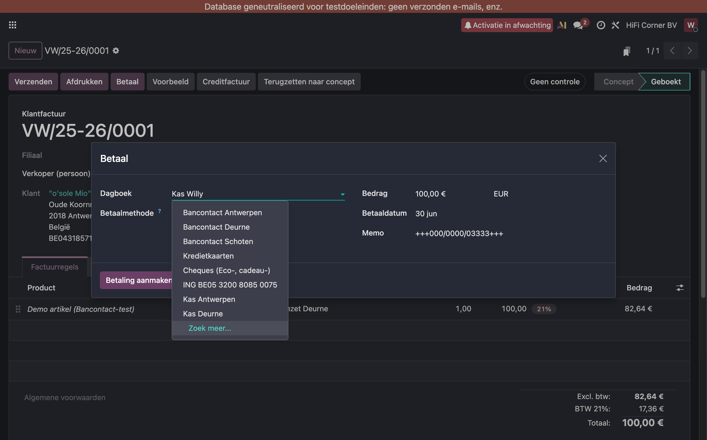Screen dimensions: 707x440
Task: Choose Kas Deurne journal option
Action: pyautogui.click(x=230, y=314)
